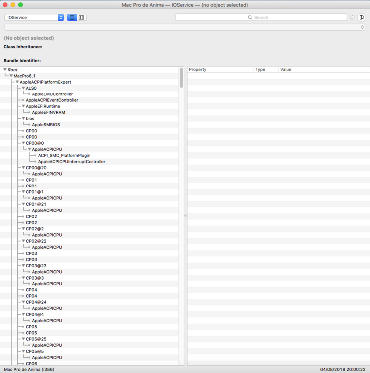Collapse the CP00@0 disclosure triangle

tap(23, 143)
